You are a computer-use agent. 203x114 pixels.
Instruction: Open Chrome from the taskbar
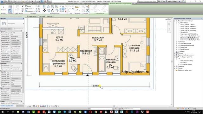click(96, 112)
